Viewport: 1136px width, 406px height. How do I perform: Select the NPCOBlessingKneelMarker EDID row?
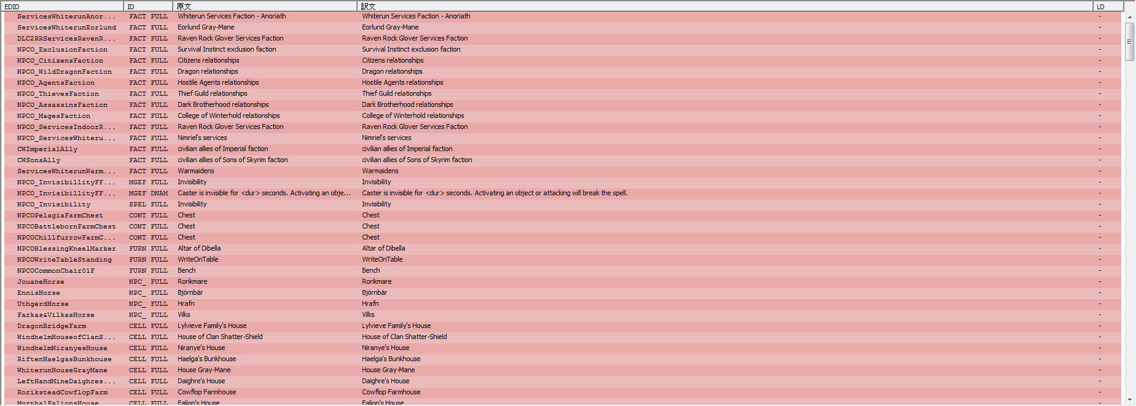click(x=563, y=249)
